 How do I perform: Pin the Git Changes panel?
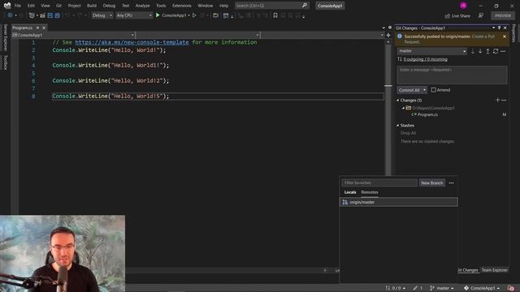point(499,28)
